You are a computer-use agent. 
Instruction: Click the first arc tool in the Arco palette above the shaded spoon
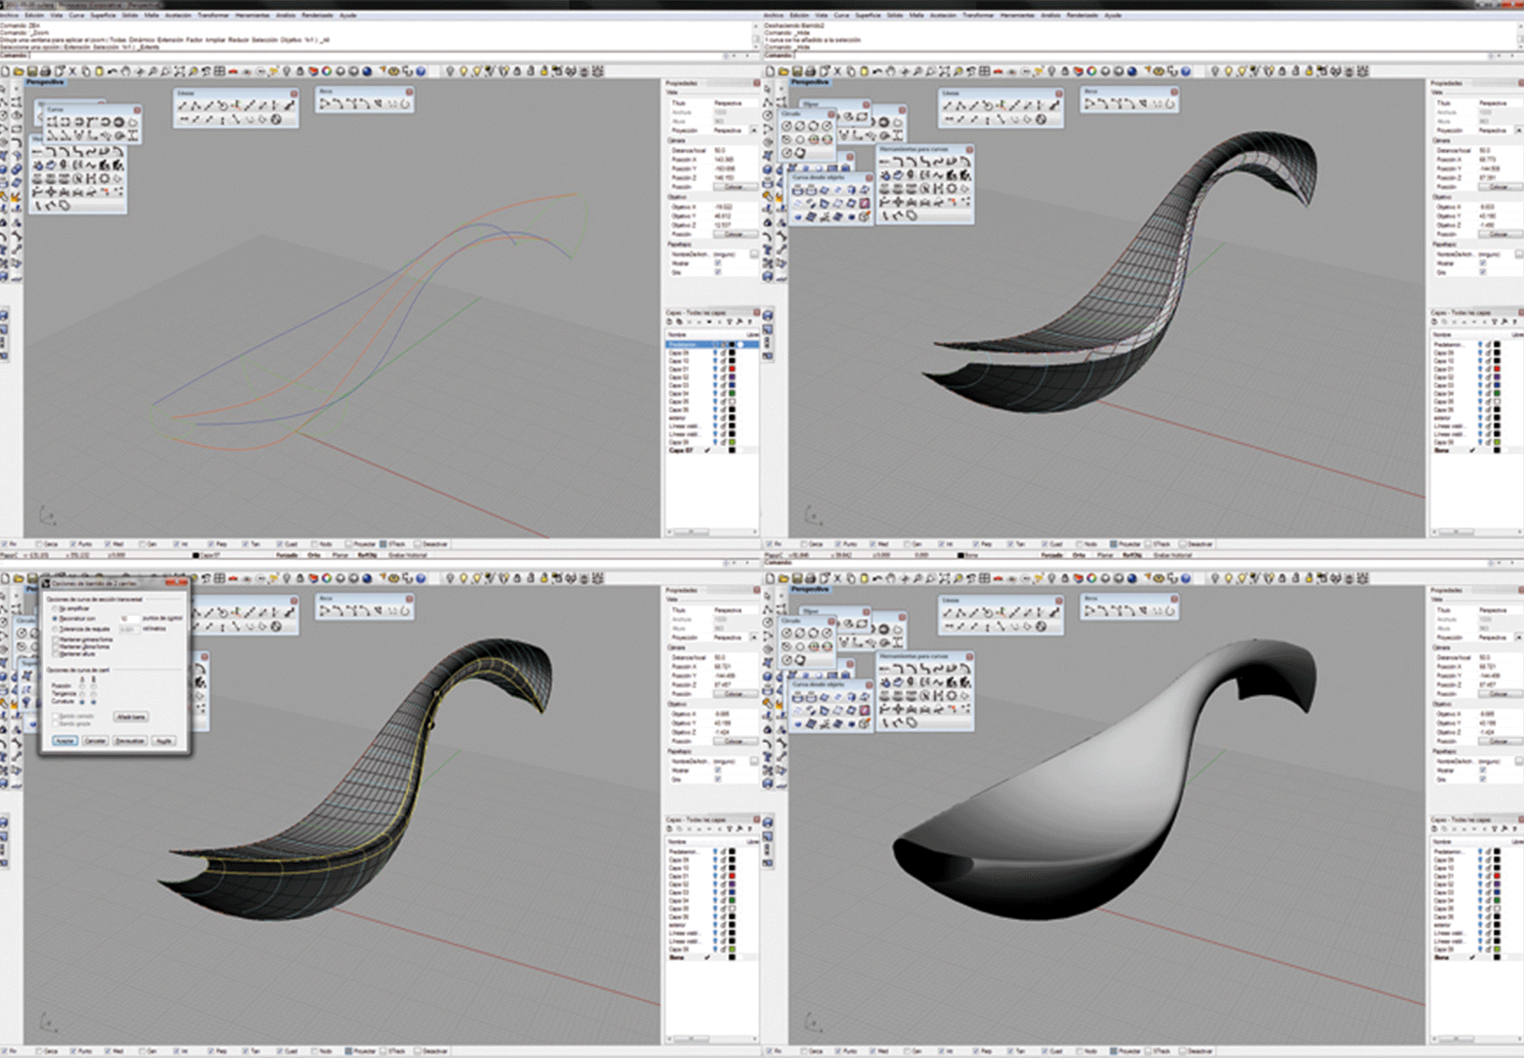coord(1089,612)
